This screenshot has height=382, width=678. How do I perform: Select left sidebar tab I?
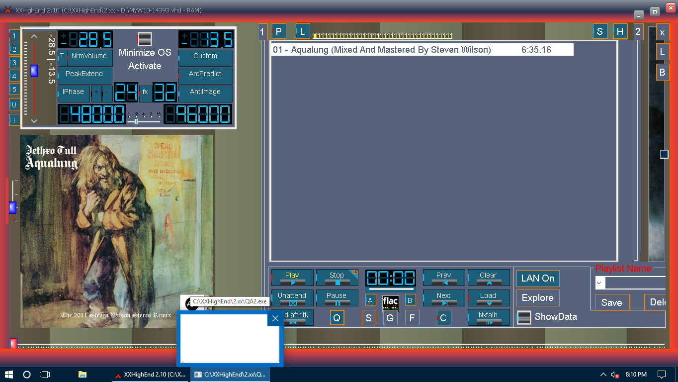[15, 120]
